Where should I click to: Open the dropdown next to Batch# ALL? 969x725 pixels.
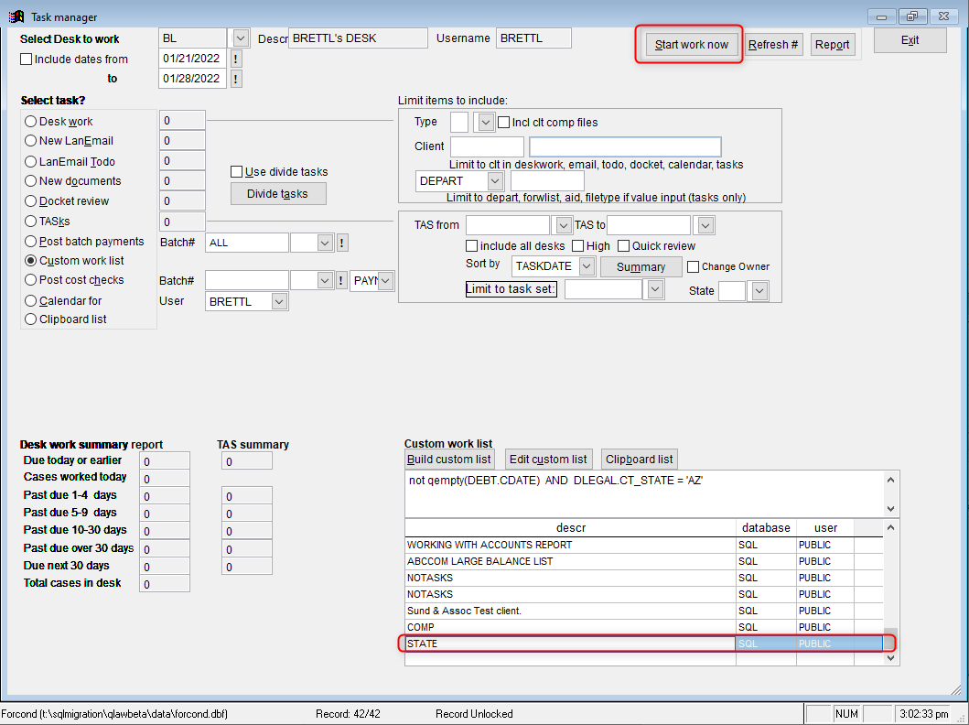[x=326, y=243]
